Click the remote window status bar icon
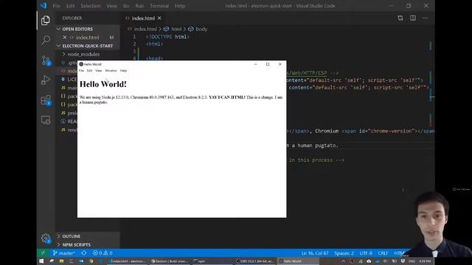Image resolution: width=472 pixels, height=265 pixels. [x=43, y=253]
